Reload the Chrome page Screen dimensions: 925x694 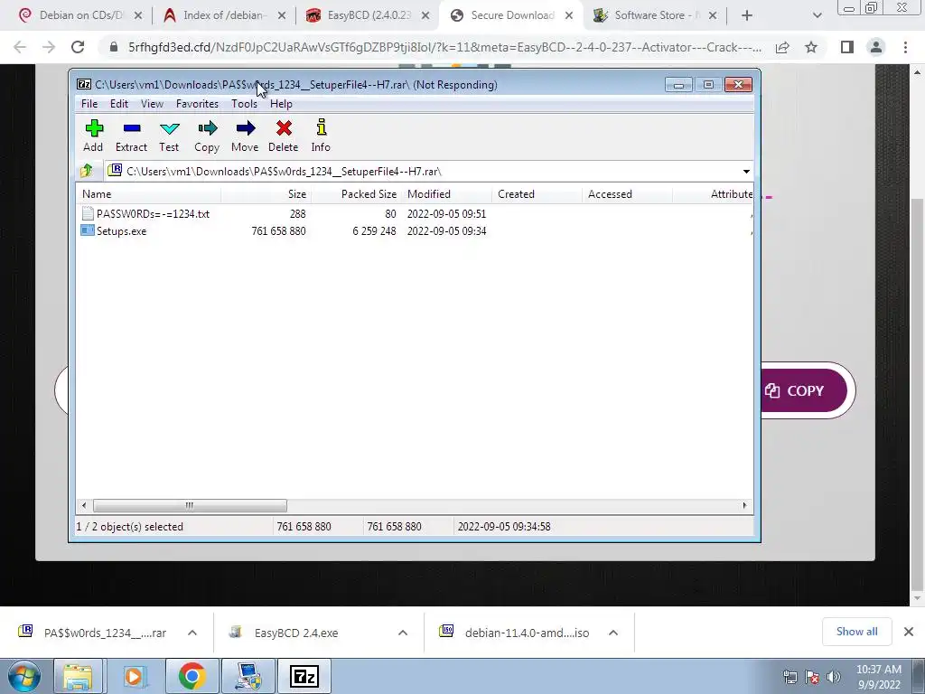pos(78,47)
